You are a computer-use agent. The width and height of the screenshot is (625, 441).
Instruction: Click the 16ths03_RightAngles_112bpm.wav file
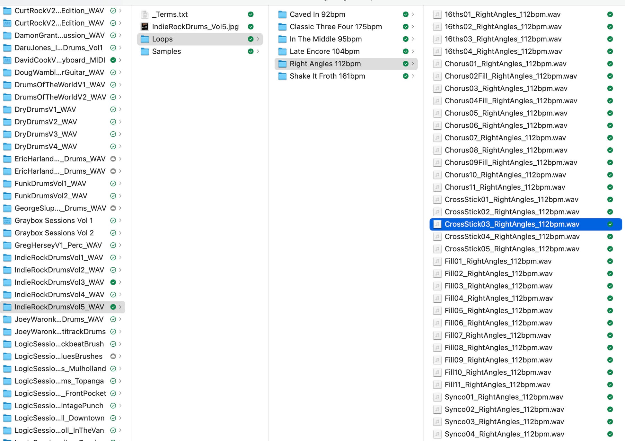pos(503,39)
